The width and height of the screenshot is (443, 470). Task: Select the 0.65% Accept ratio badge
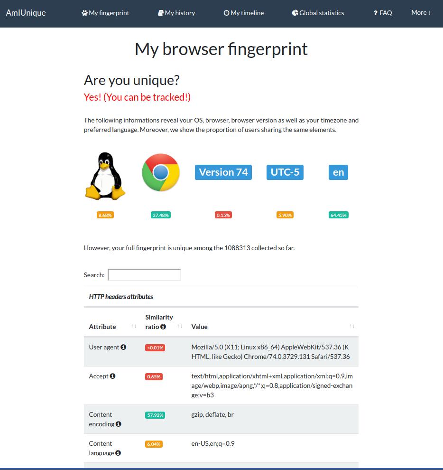click(x=154, y=376)
